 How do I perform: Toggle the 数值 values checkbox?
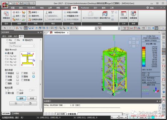point(6,76)
